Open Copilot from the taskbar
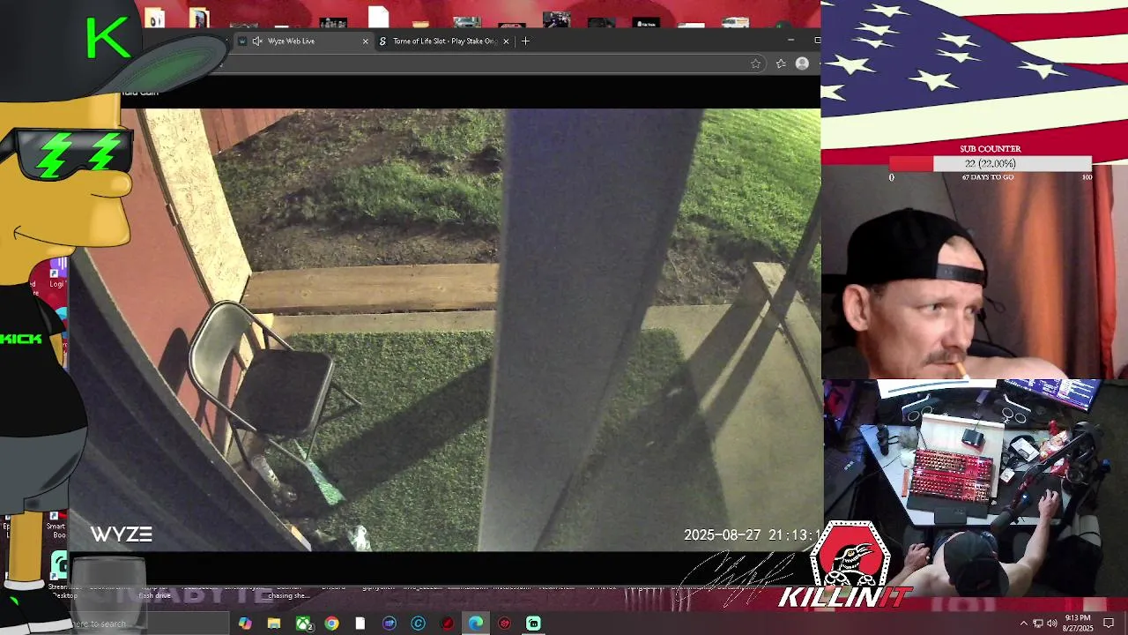The width and height of the screenshot is (1128, 635). (x=245, y=624)
